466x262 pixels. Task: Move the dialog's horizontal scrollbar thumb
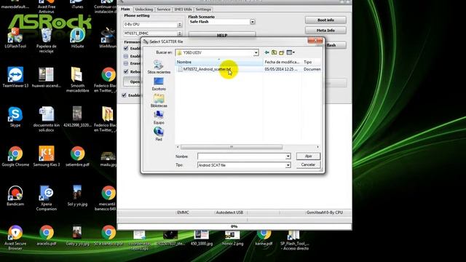[x=232, y=147]
